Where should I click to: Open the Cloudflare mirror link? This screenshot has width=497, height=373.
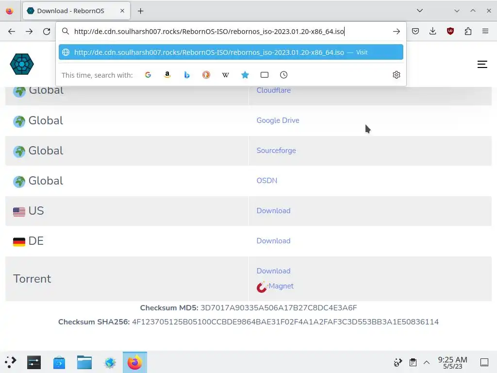coord(274,90)
